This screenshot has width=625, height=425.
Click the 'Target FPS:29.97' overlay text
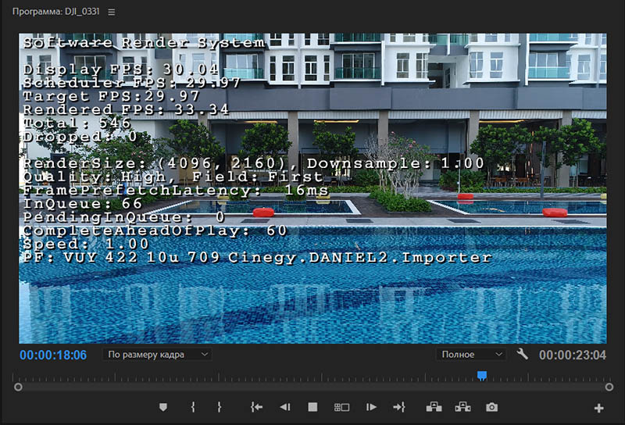(x=111, y=96)
